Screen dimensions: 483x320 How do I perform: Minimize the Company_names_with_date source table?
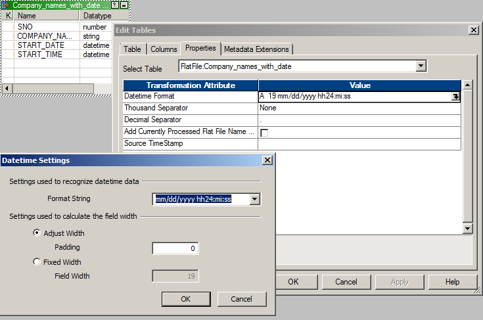pos(124,5)
